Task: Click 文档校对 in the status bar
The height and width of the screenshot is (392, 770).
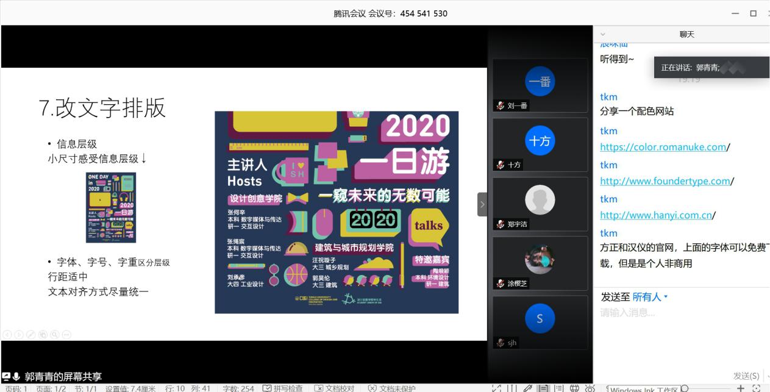Action: [334, 388]
